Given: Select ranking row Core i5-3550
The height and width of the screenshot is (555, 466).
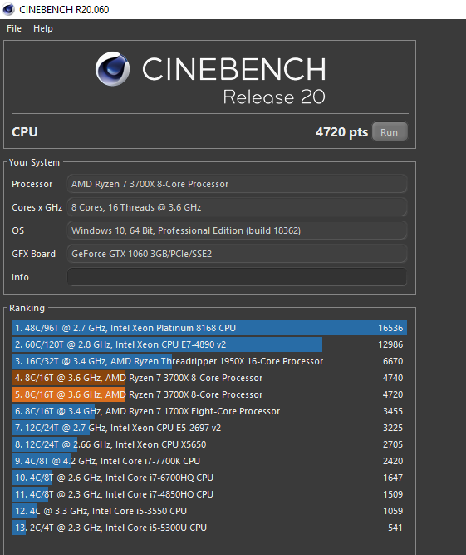Looking at the screenshot, I should [x=209, y=511].
